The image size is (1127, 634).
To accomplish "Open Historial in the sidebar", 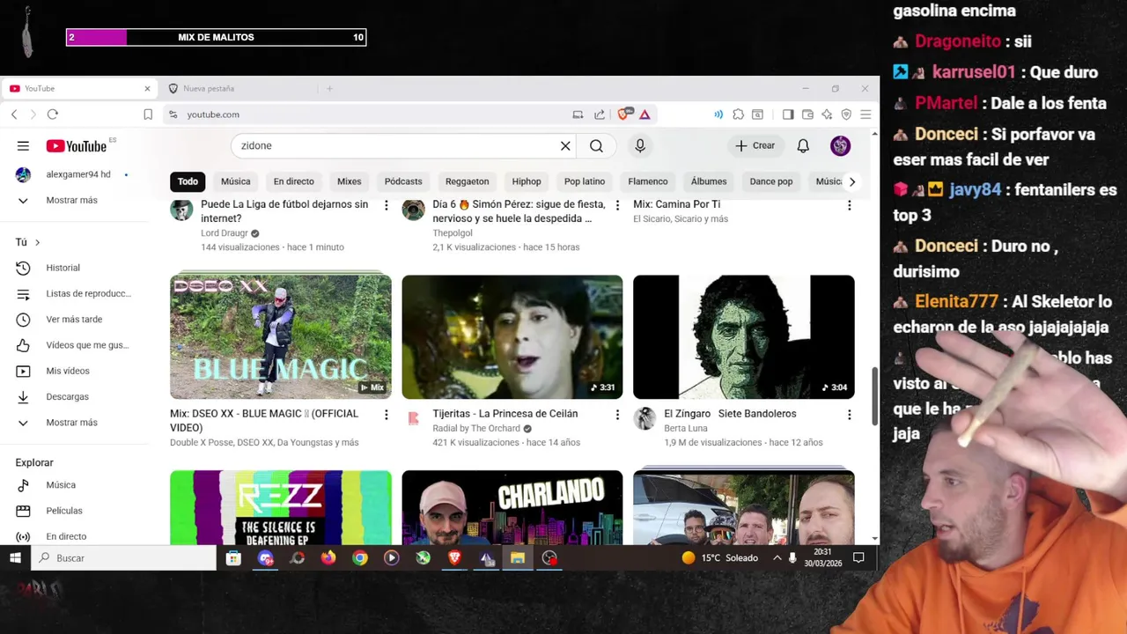I will [63, 268].
